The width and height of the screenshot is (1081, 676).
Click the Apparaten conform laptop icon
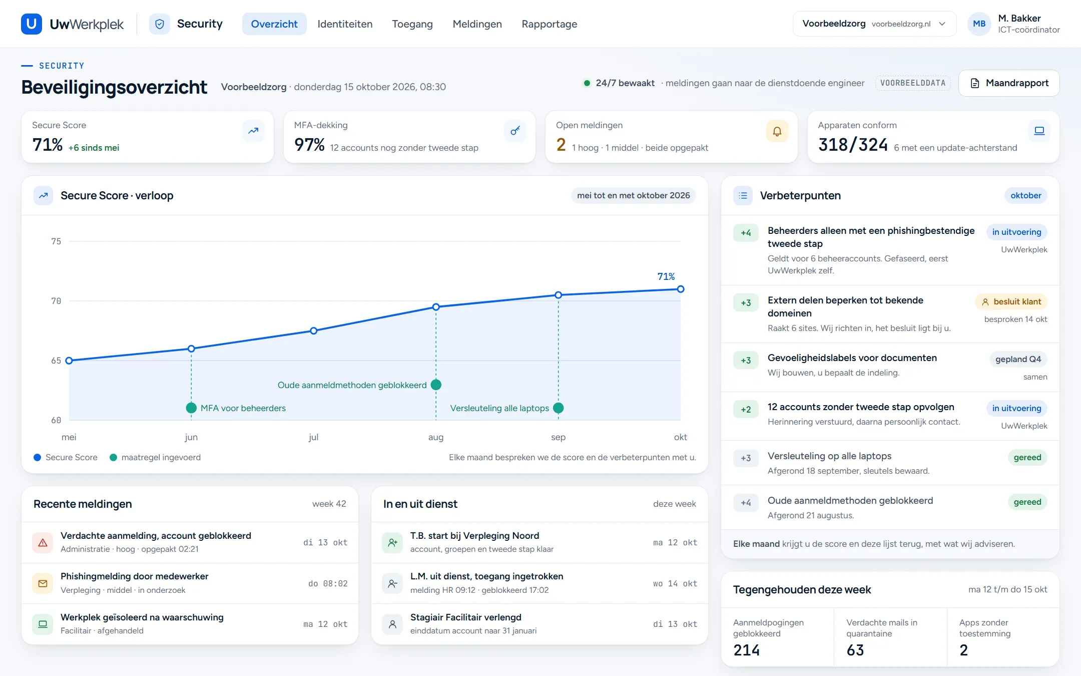pos(1039,131)
